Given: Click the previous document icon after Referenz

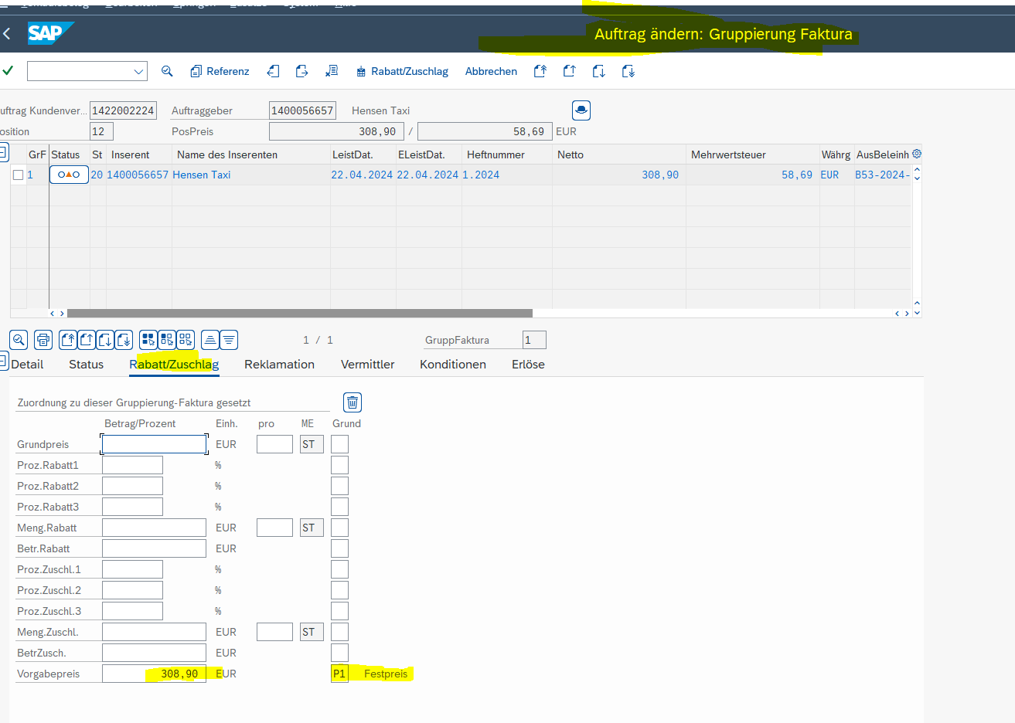Looking at the screenshot, I should tap(273, 71).
